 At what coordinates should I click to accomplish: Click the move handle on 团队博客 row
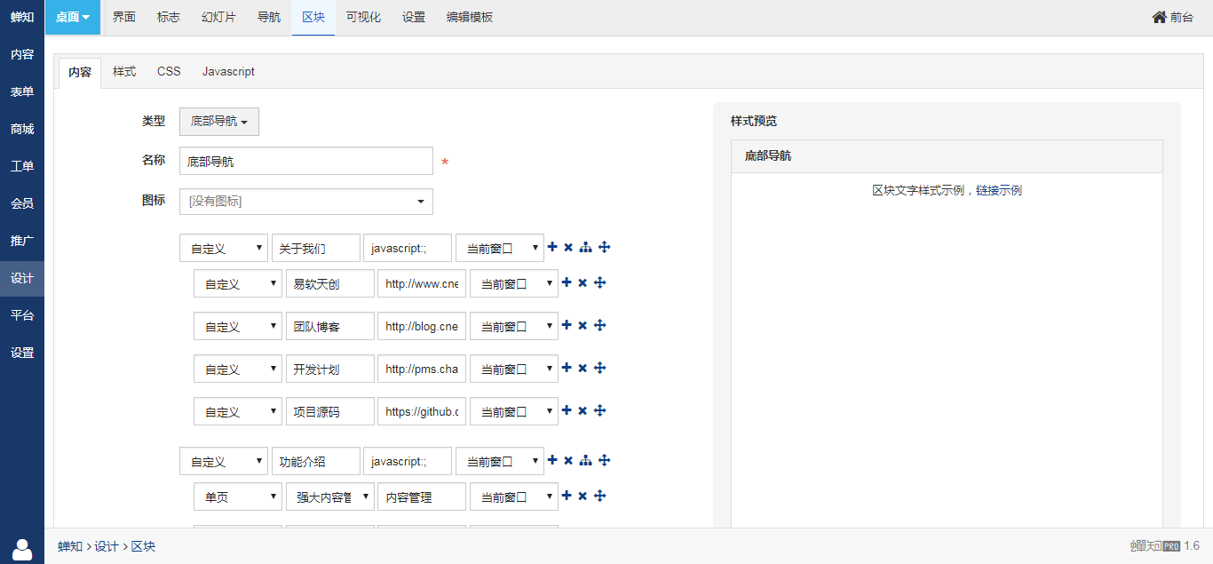(x=599, y=325)
